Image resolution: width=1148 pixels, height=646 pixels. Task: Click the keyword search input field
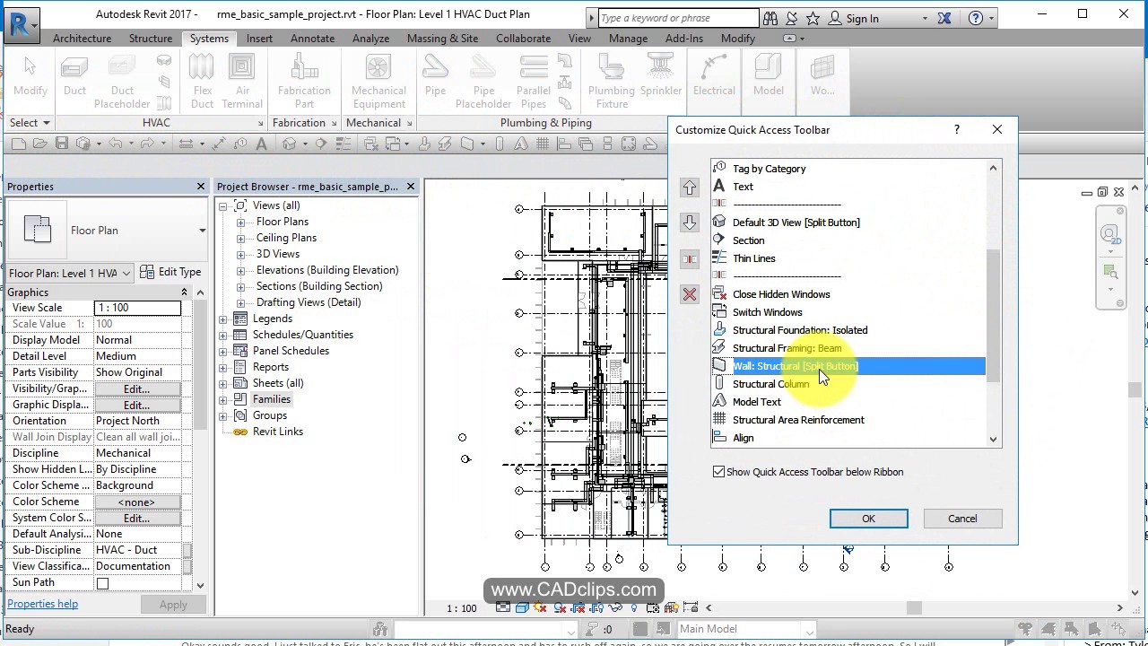click(x=678, y=18)
